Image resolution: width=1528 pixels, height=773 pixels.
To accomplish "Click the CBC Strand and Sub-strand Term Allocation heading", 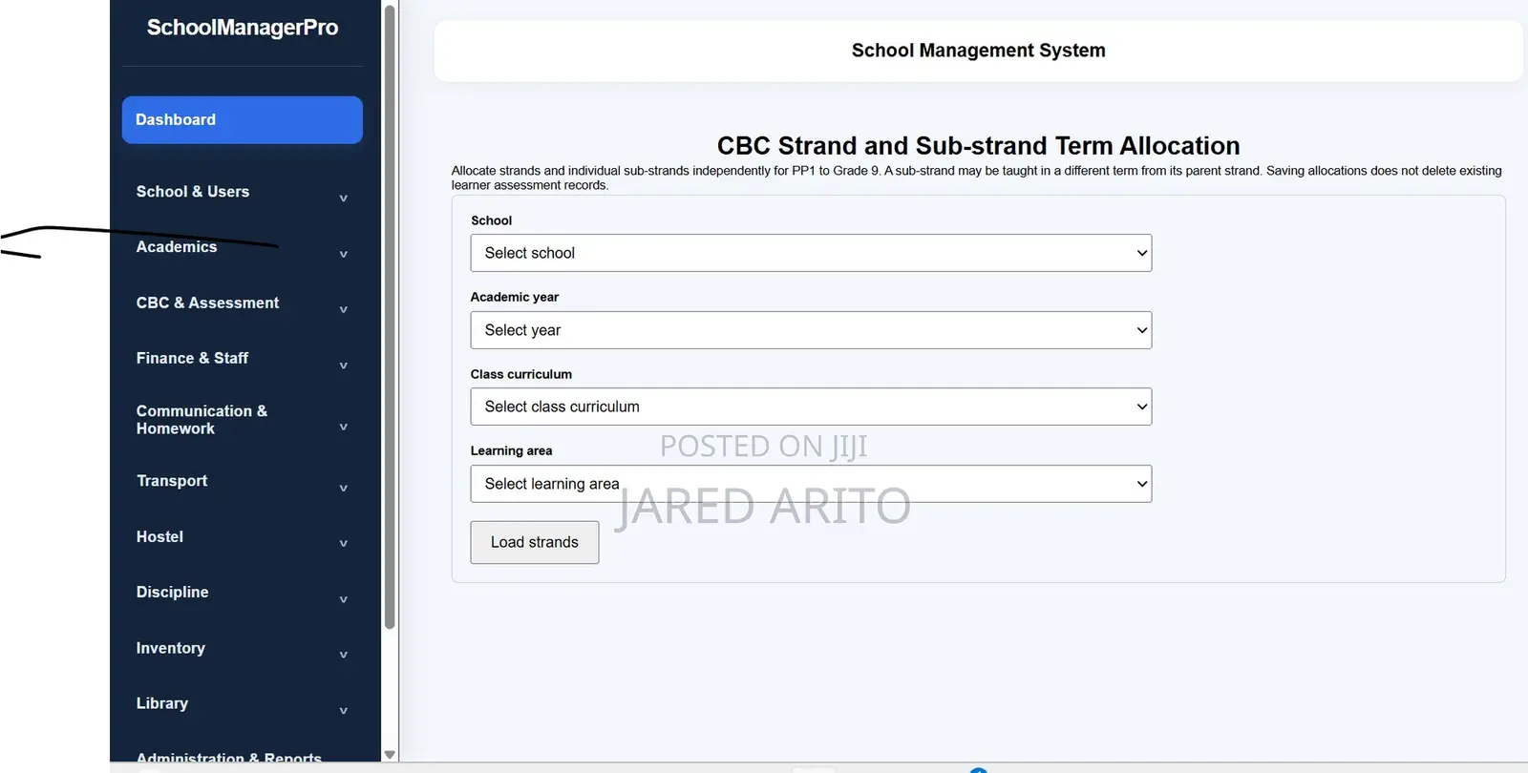I will (978, 146).
